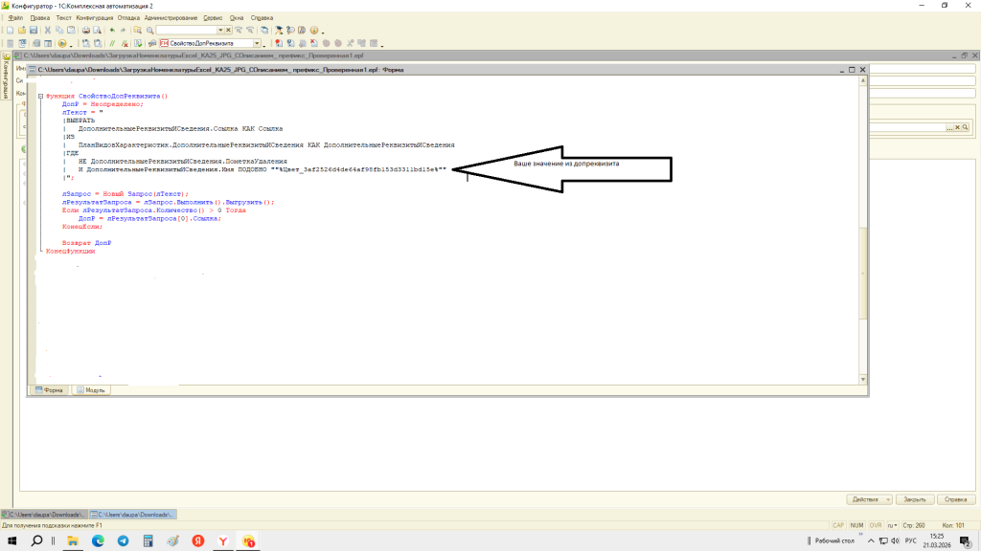This screenshot has height=551, width=981.
Task: Click the 'лЗапрос = Новый Запрос(лТекст);' line
Action: coord(125,194)
